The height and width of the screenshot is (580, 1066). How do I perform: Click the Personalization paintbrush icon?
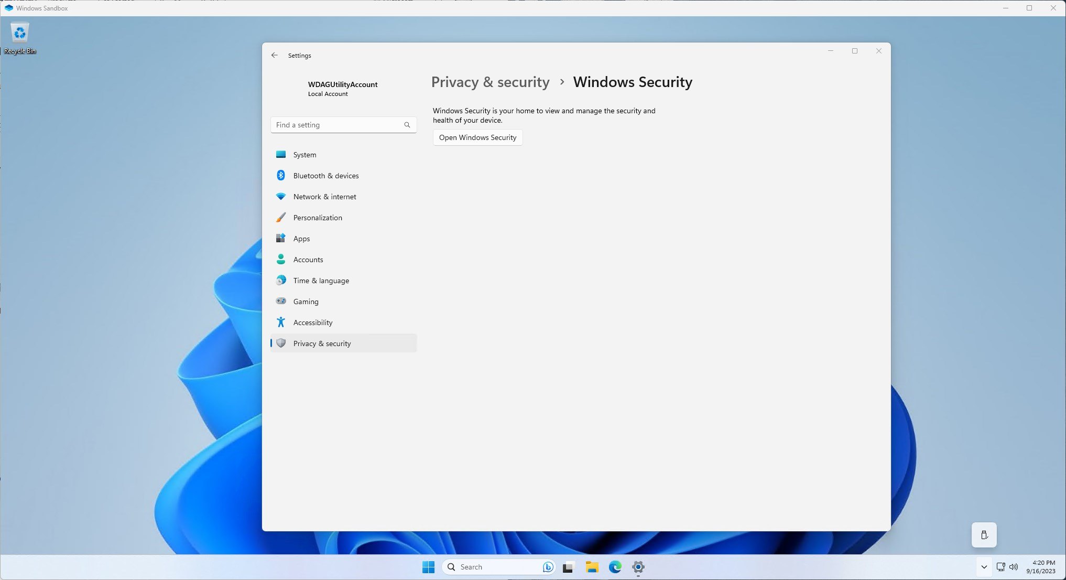pos(281,217)
